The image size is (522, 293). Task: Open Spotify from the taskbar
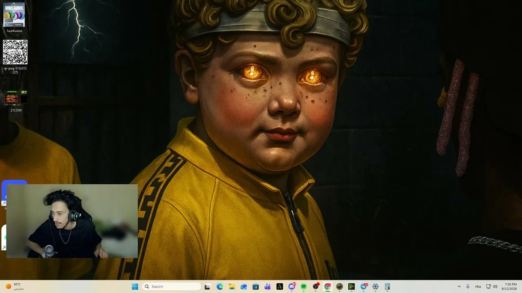tap(304, 286)
